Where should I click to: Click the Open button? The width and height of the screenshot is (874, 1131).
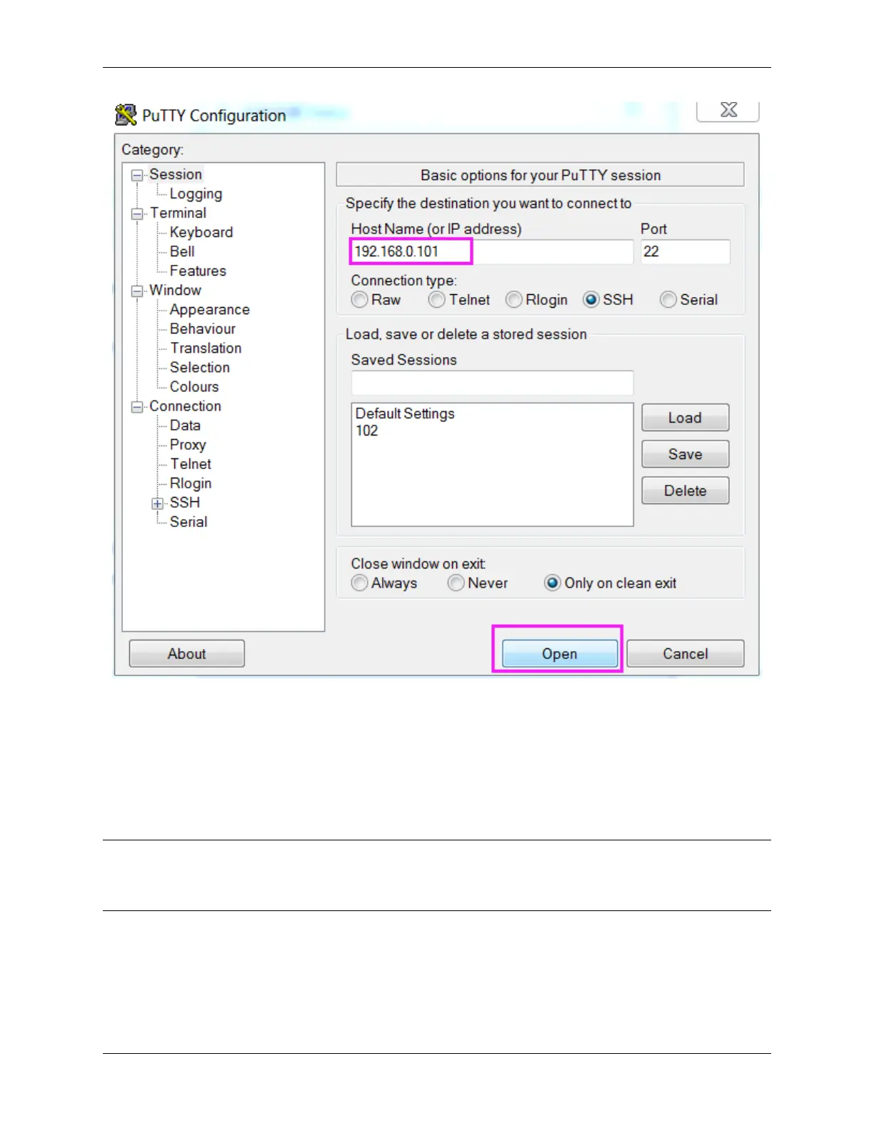coord(560,653)
